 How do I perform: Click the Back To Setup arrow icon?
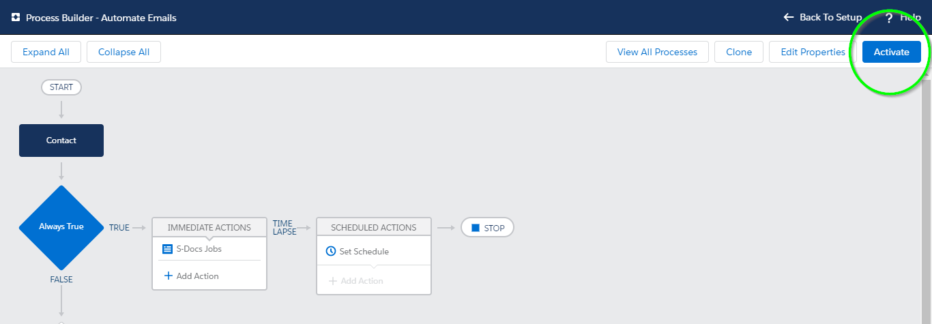point(789,17)
